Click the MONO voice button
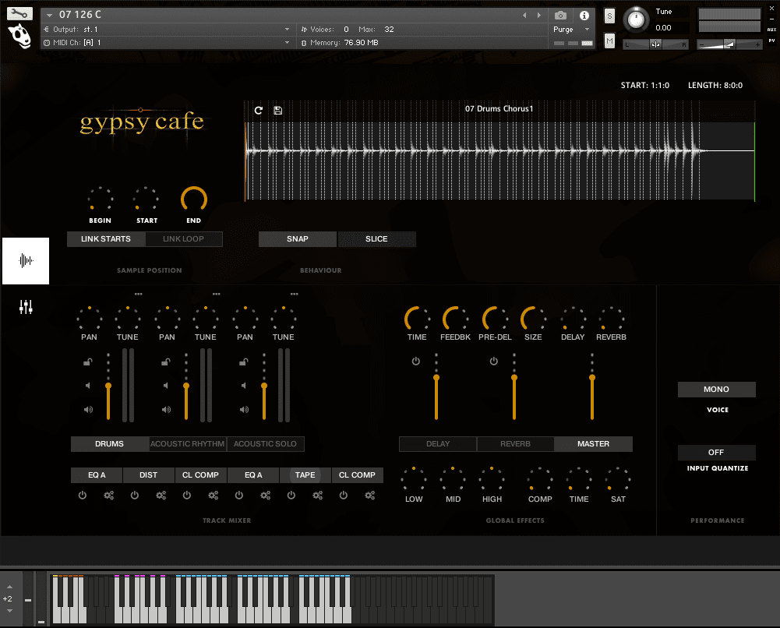 pos(716,390)
